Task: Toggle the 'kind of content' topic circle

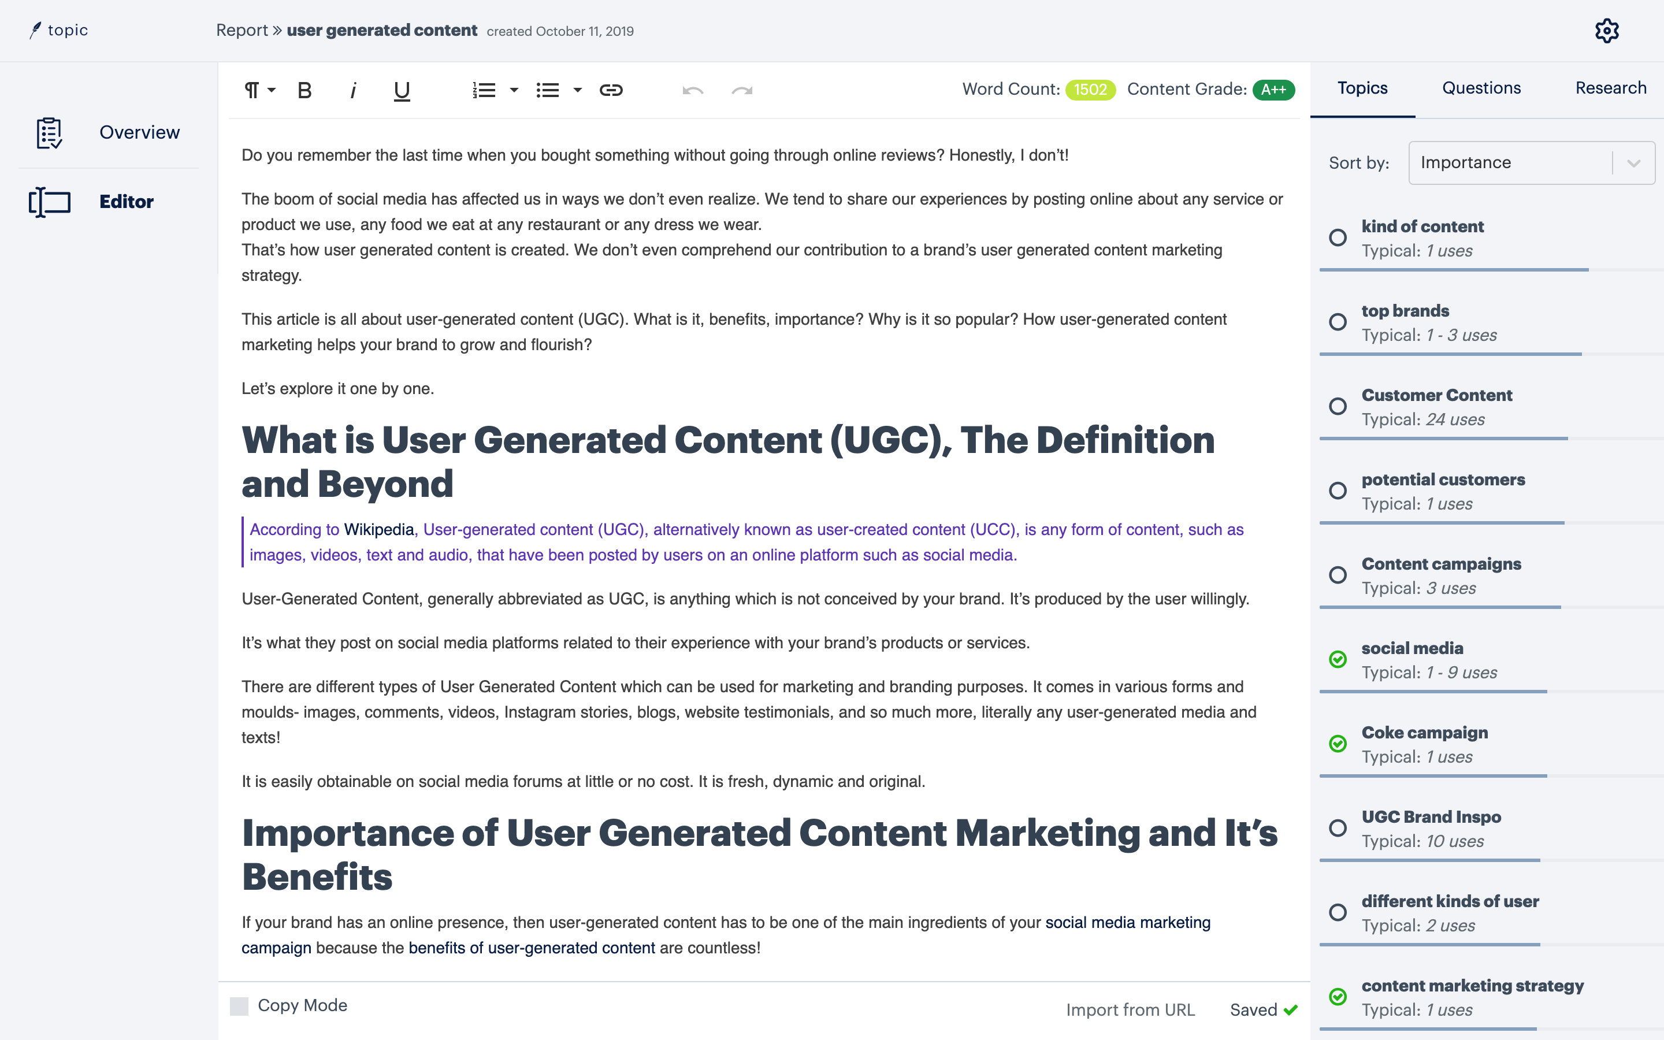Action: [1338, 238]
